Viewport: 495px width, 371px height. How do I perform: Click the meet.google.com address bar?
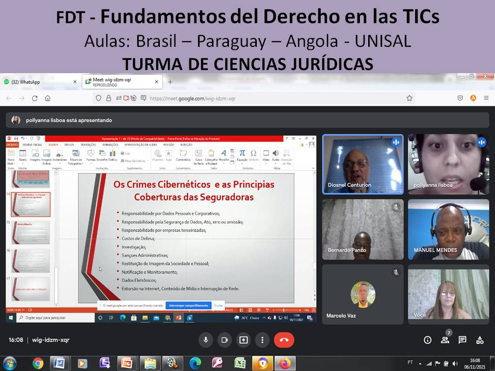tap(254, 98)
